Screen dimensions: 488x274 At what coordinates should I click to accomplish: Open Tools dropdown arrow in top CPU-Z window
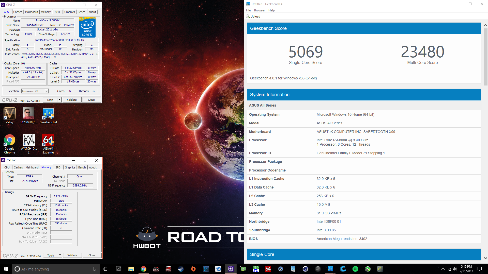point(59,100)
